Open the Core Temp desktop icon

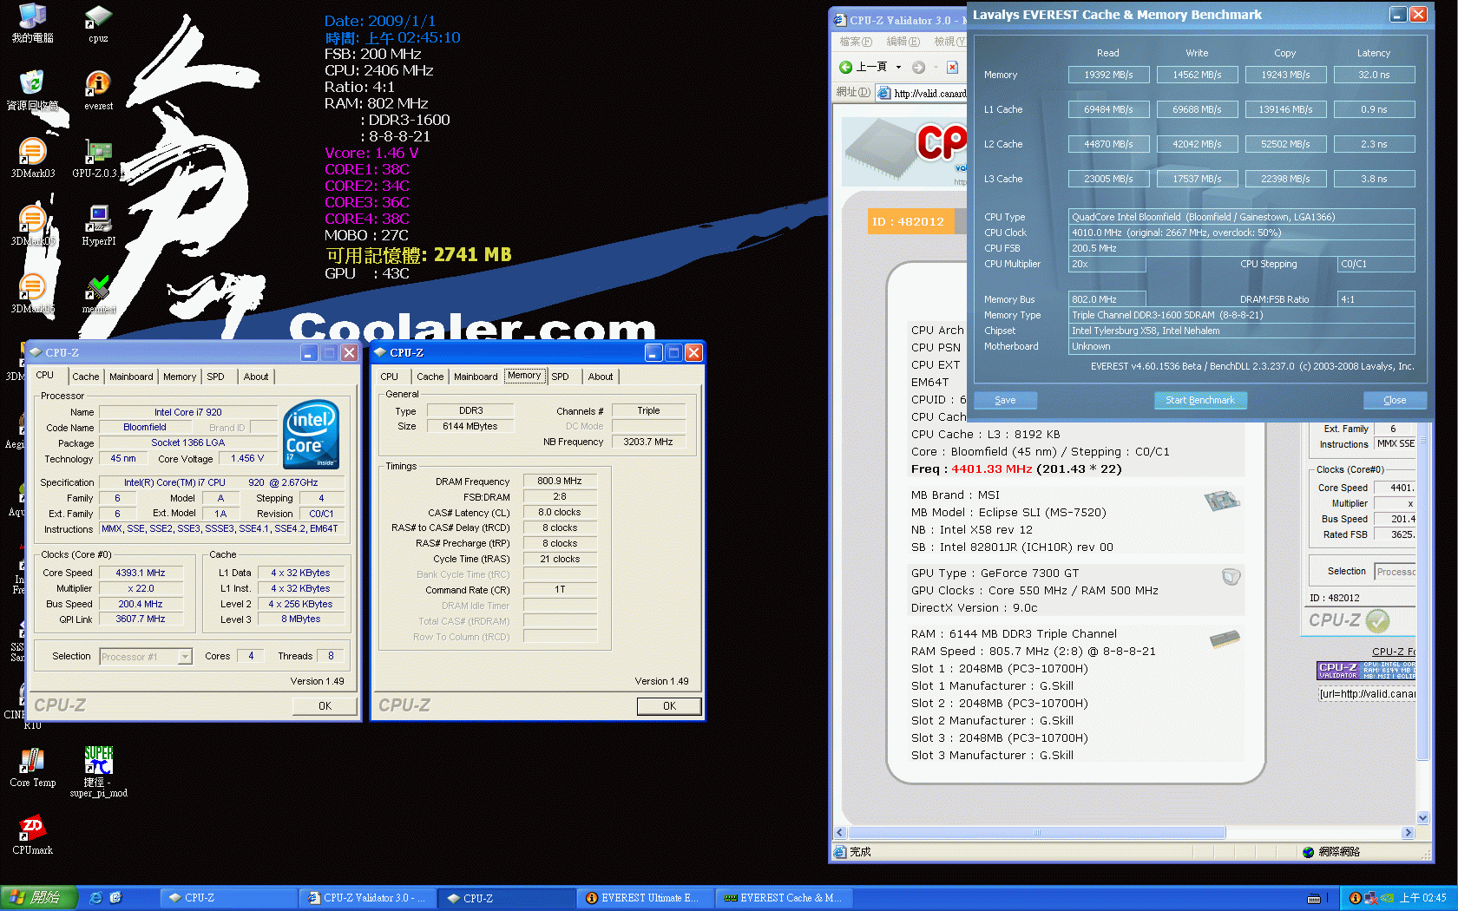32,762
